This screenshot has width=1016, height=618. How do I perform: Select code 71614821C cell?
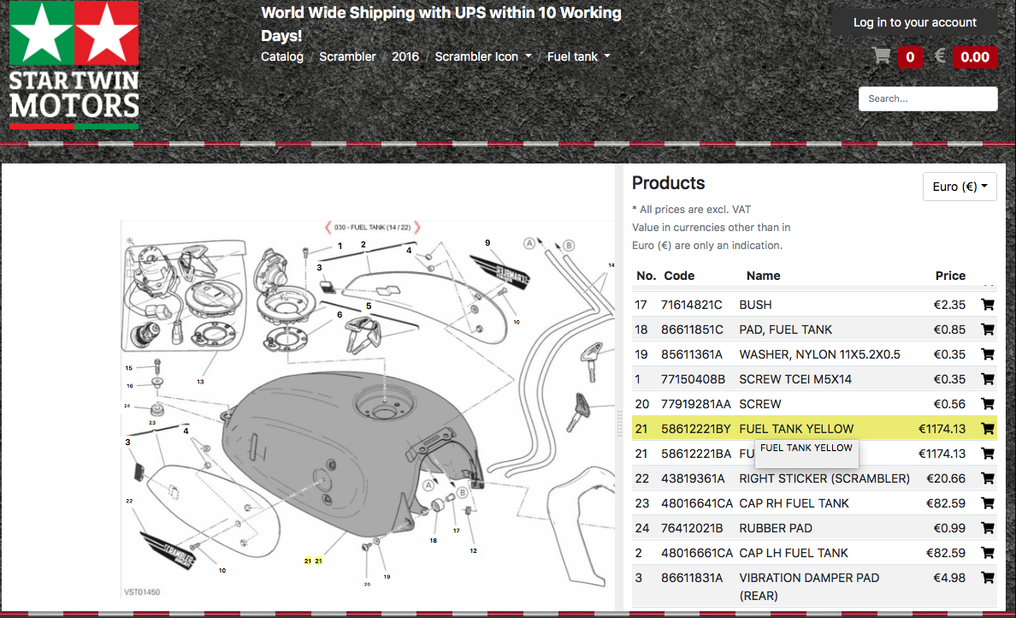tap(691, 305)
